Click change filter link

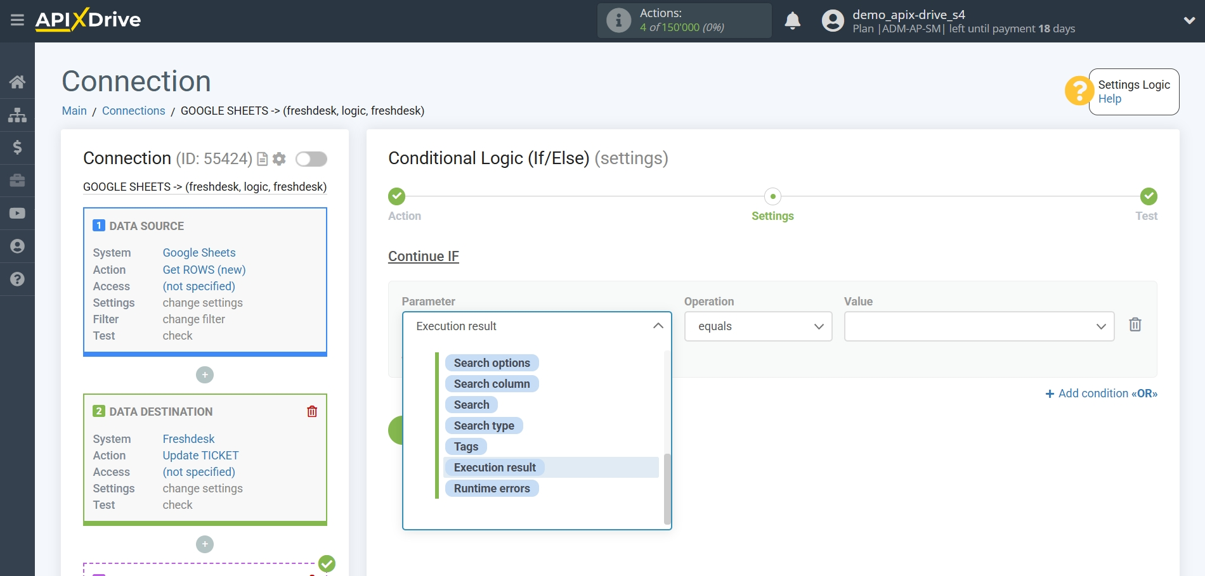[x=194, y=319]
